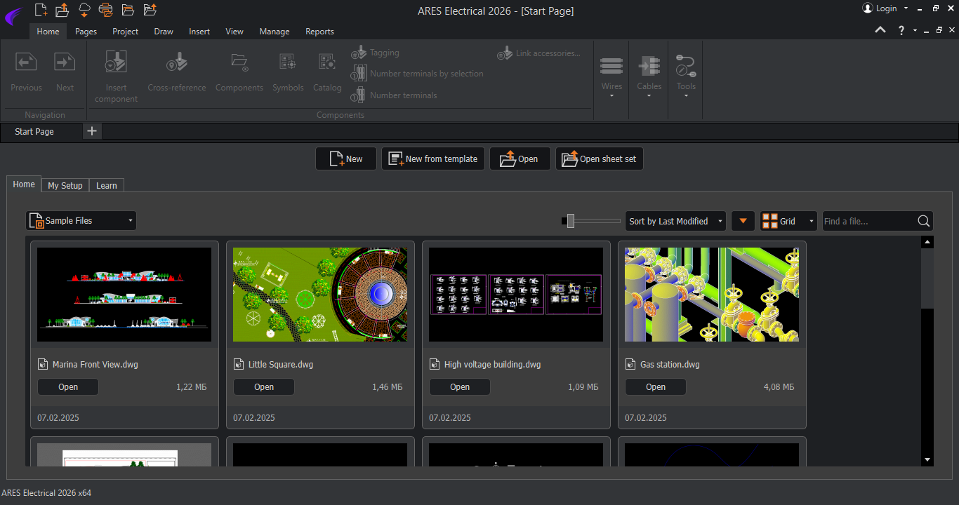Open the Manage ribbon tab
Viewport: 959px width, 505px height.
[275, 32]
